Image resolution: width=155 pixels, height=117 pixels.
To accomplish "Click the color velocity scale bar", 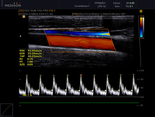I will pos(141,27).
